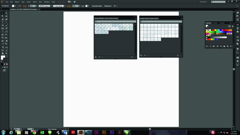Select the Magic Wand tool

(x=3, y=16)
